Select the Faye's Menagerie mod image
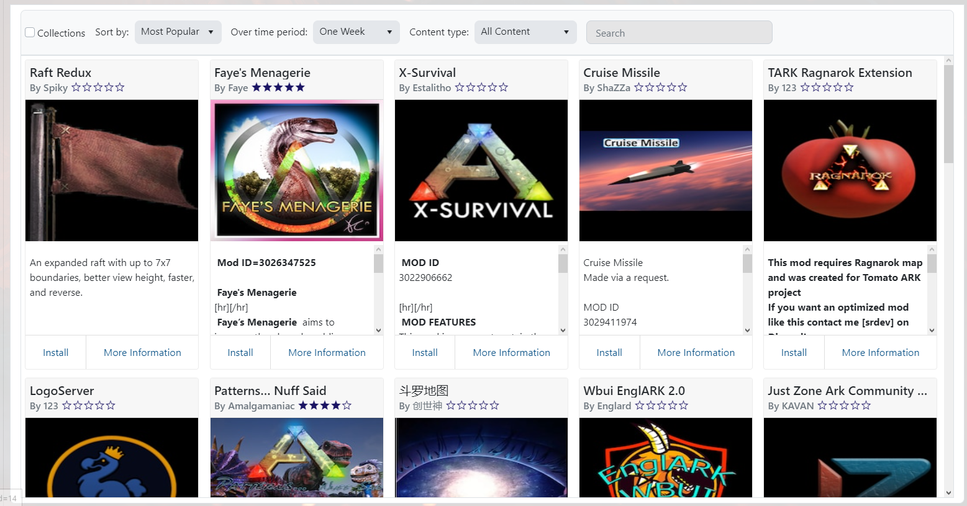The image size is (967, 506). pyautogui.click(x=296, y=171)
